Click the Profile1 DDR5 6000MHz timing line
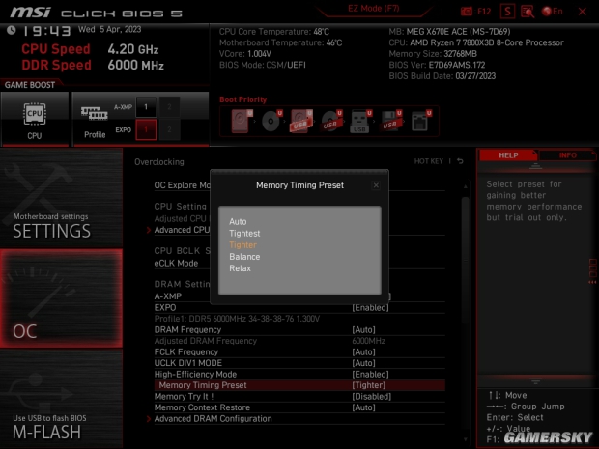 237,319
